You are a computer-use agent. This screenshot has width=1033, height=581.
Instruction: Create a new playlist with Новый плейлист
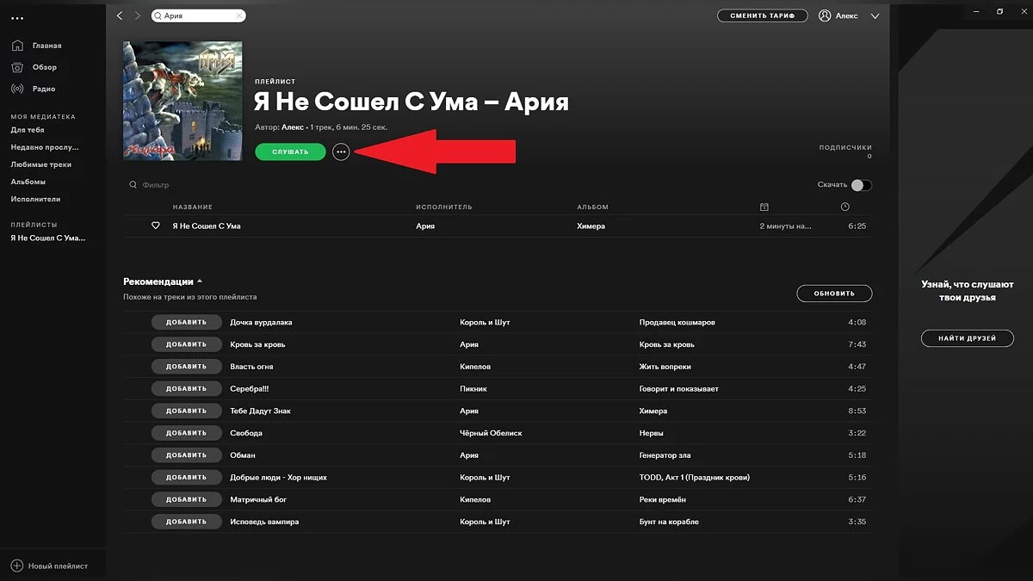click(x=58, y=566)
